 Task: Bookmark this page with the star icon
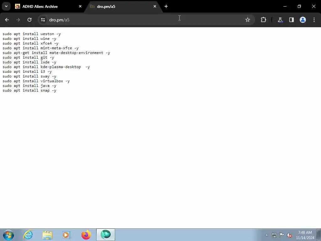click(x=248, y=20)
